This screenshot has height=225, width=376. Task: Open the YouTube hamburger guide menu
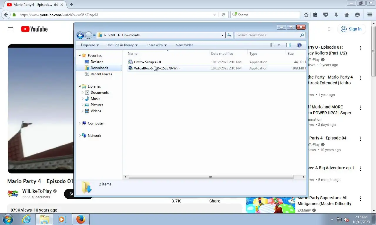click(11, 29)
